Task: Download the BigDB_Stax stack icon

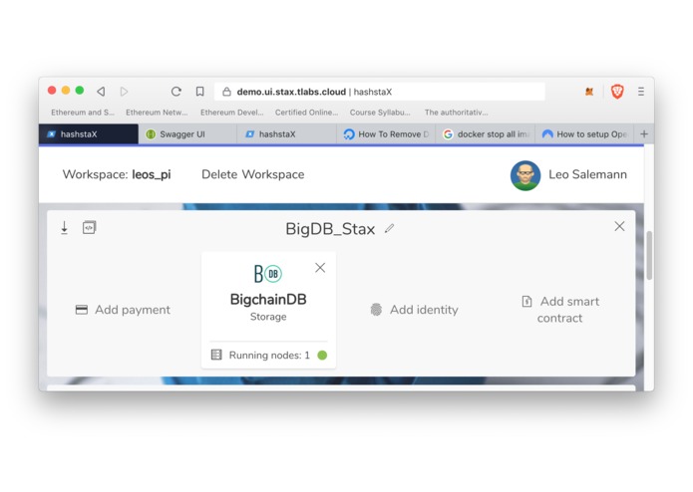Action: point(65,228)
